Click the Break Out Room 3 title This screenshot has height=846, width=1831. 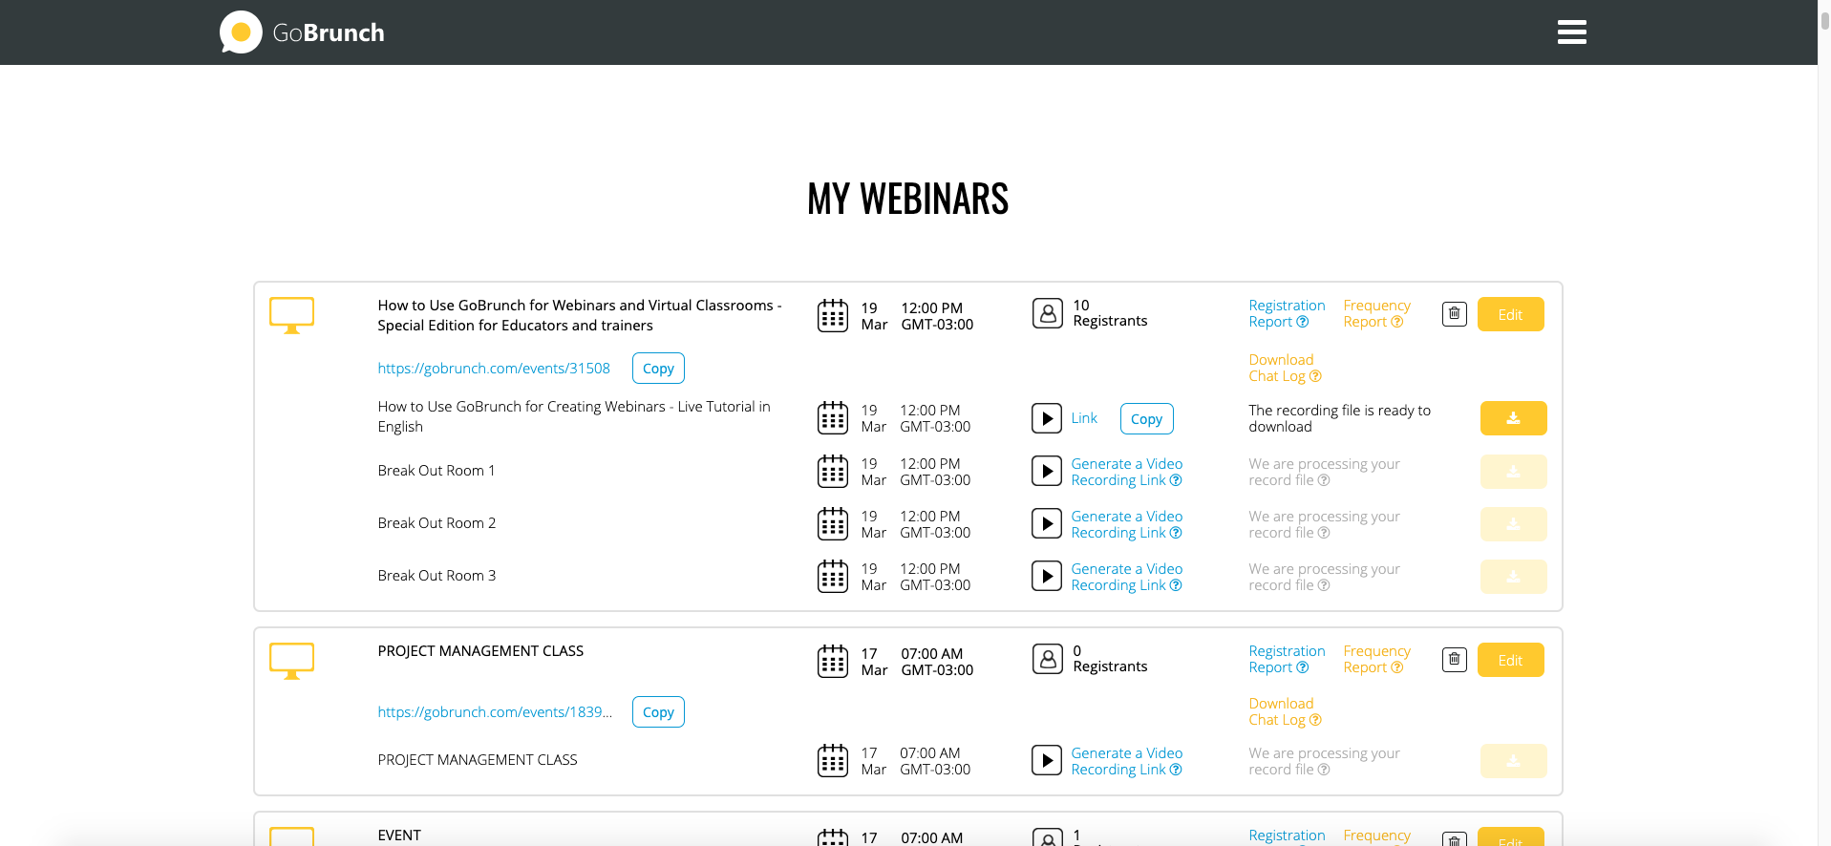tap(436, 576)
